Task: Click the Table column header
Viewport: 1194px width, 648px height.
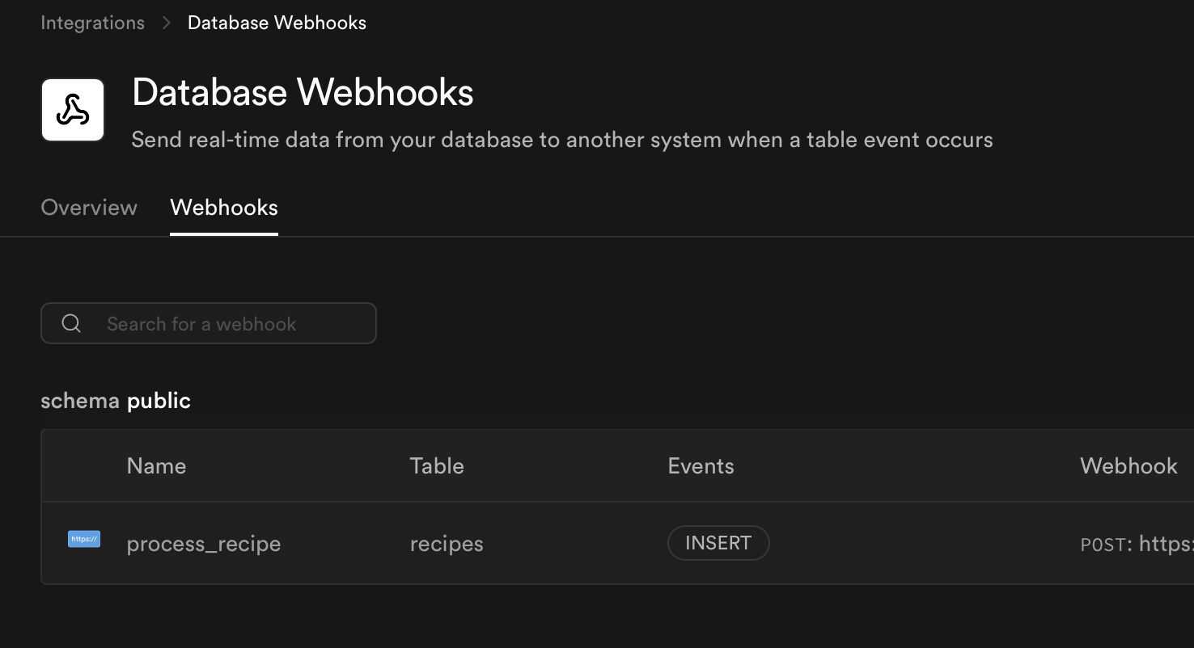Action: click(x=437, y=466)
